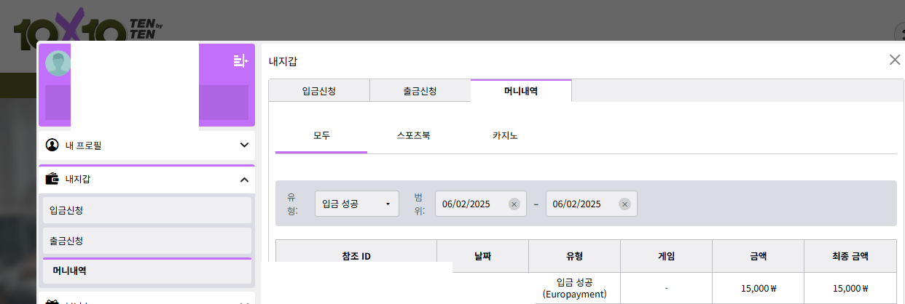Click the end date range field
The width and height of the screenshot is (905, 304).
[581, 204]
